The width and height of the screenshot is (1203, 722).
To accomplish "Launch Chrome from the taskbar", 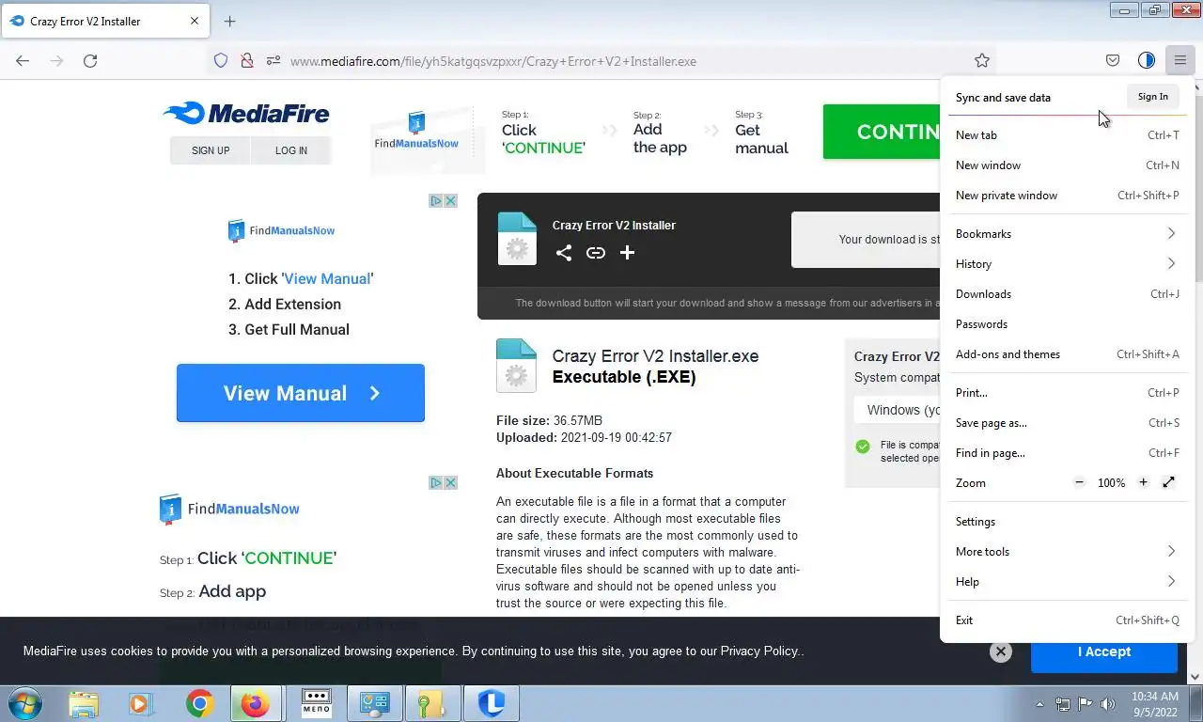I will pyautogui.click(x=199, y=703).
